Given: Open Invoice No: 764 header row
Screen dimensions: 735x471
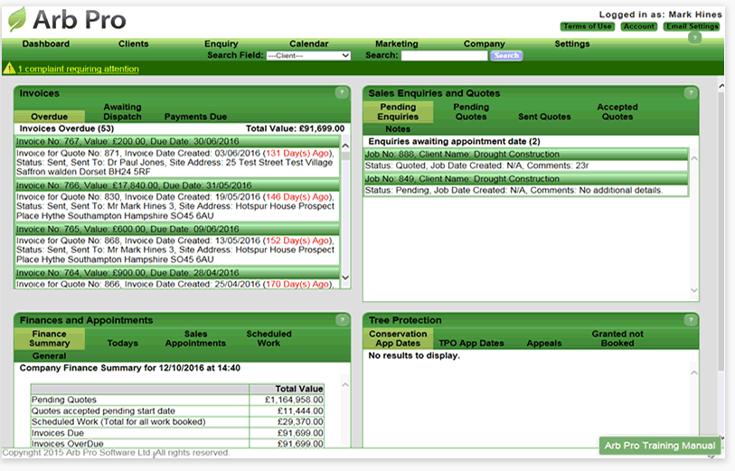Looking at the screenshot, I should tap(177, 273).
